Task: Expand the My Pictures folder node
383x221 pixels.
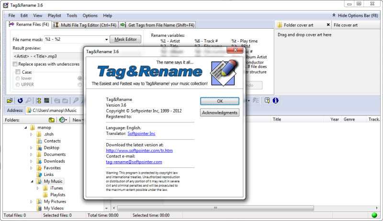Action: point(31,202)
